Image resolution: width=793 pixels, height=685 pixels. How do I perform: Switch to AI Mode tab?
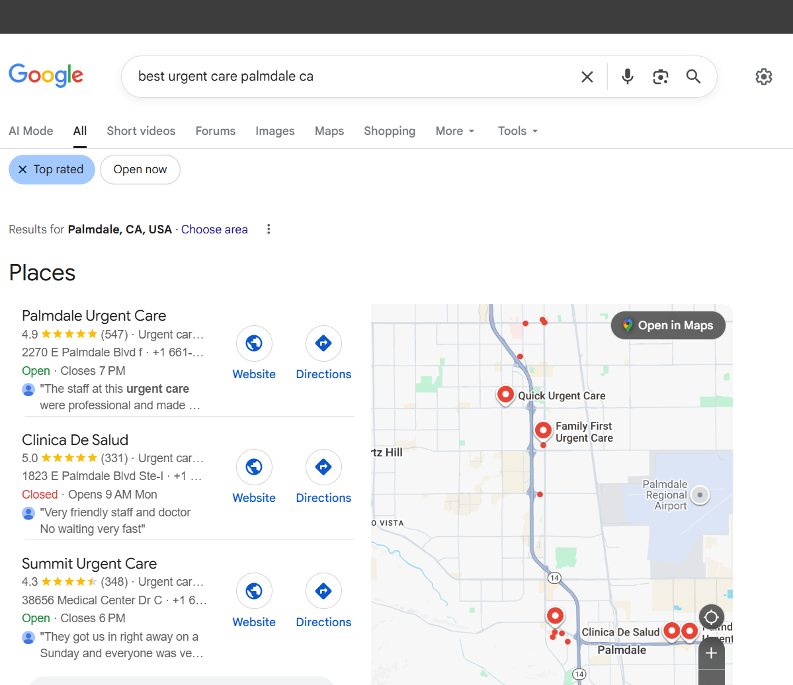pyautogui.click(x=31, y=131)
